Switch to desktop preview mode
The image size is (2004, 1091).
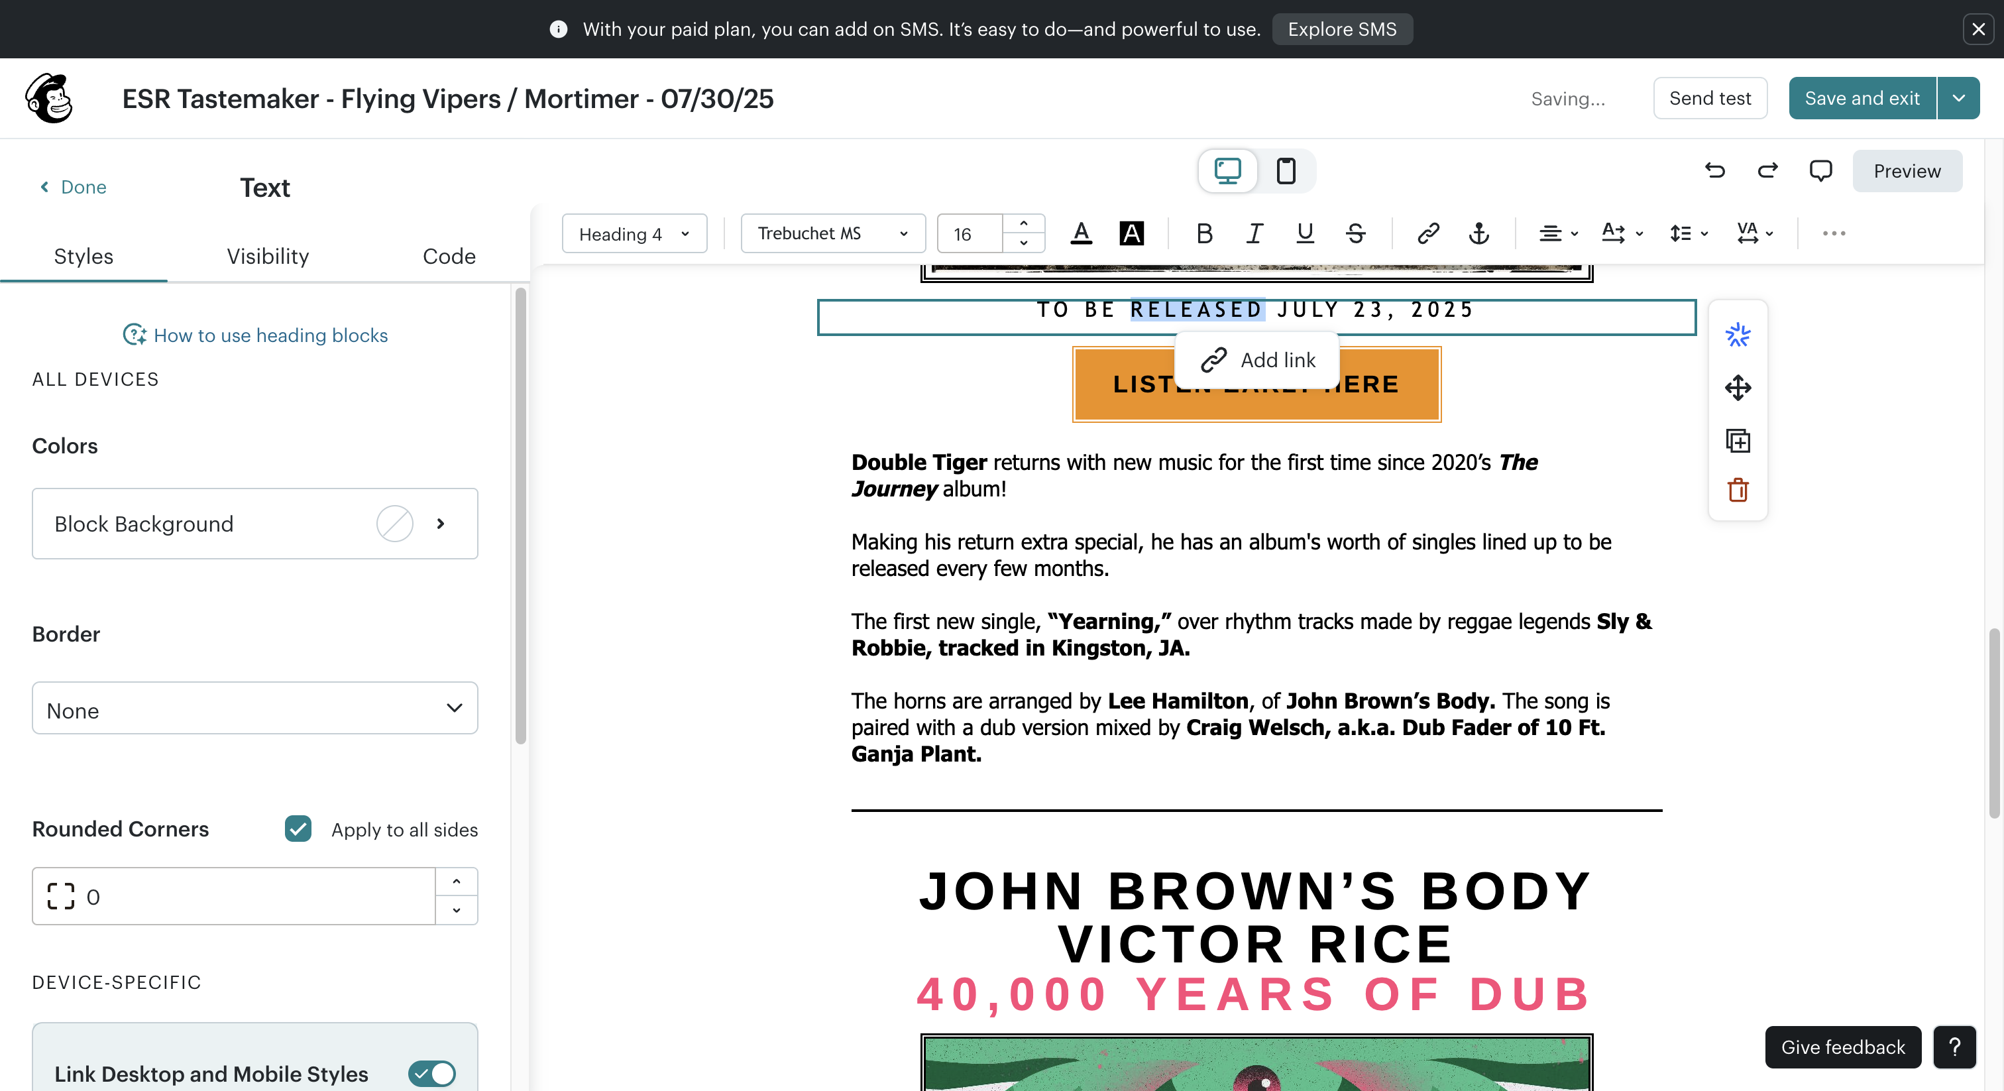[1227, 170]
